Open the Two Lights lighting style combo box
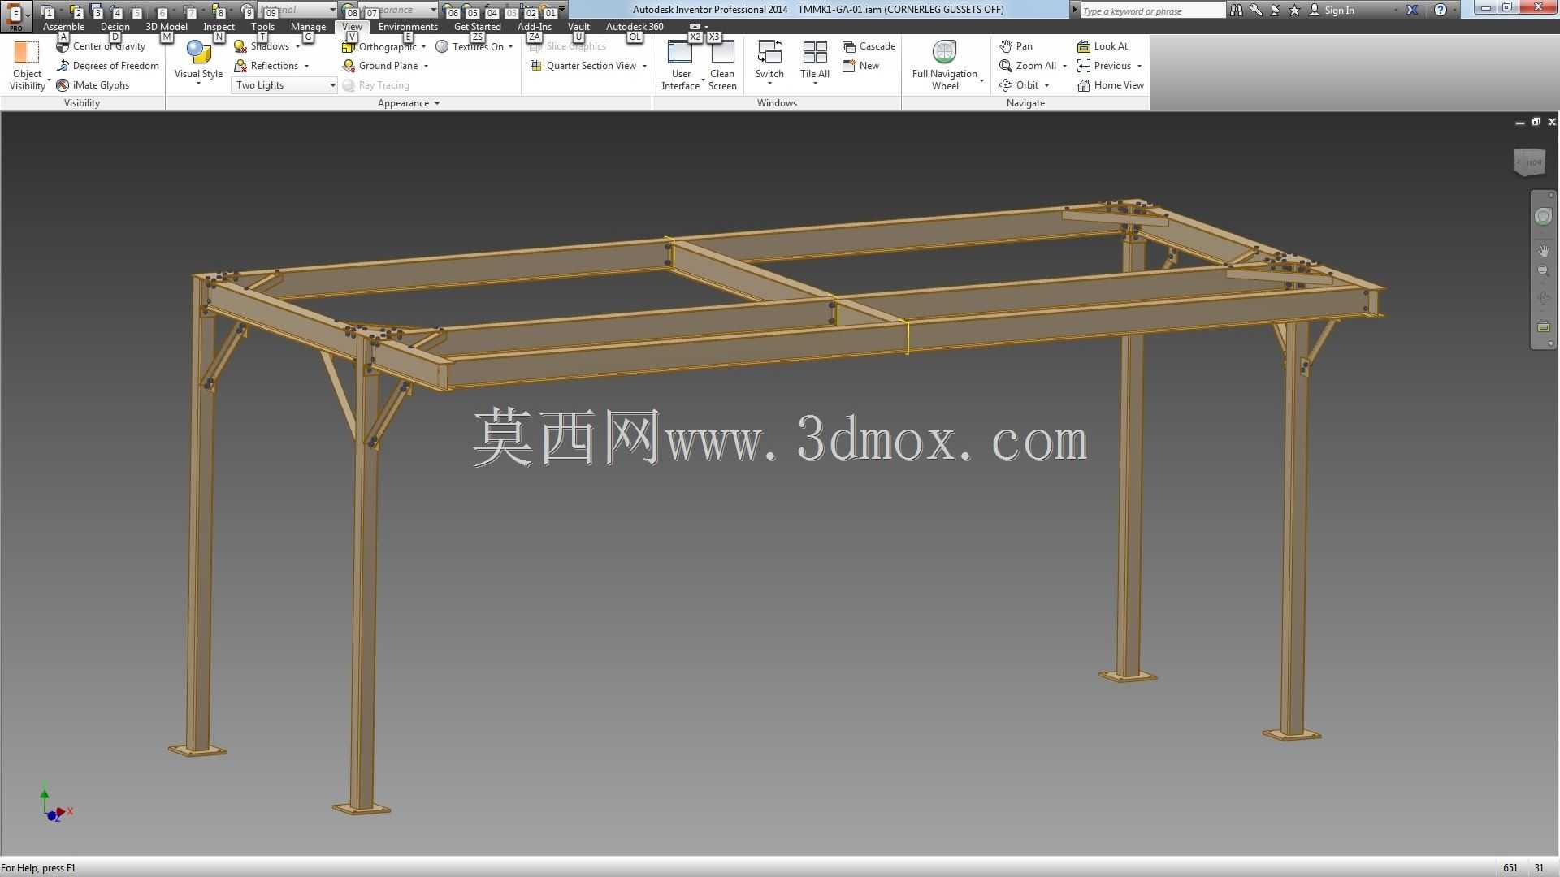Screen dimensions: 1560x877 (284, 85)
